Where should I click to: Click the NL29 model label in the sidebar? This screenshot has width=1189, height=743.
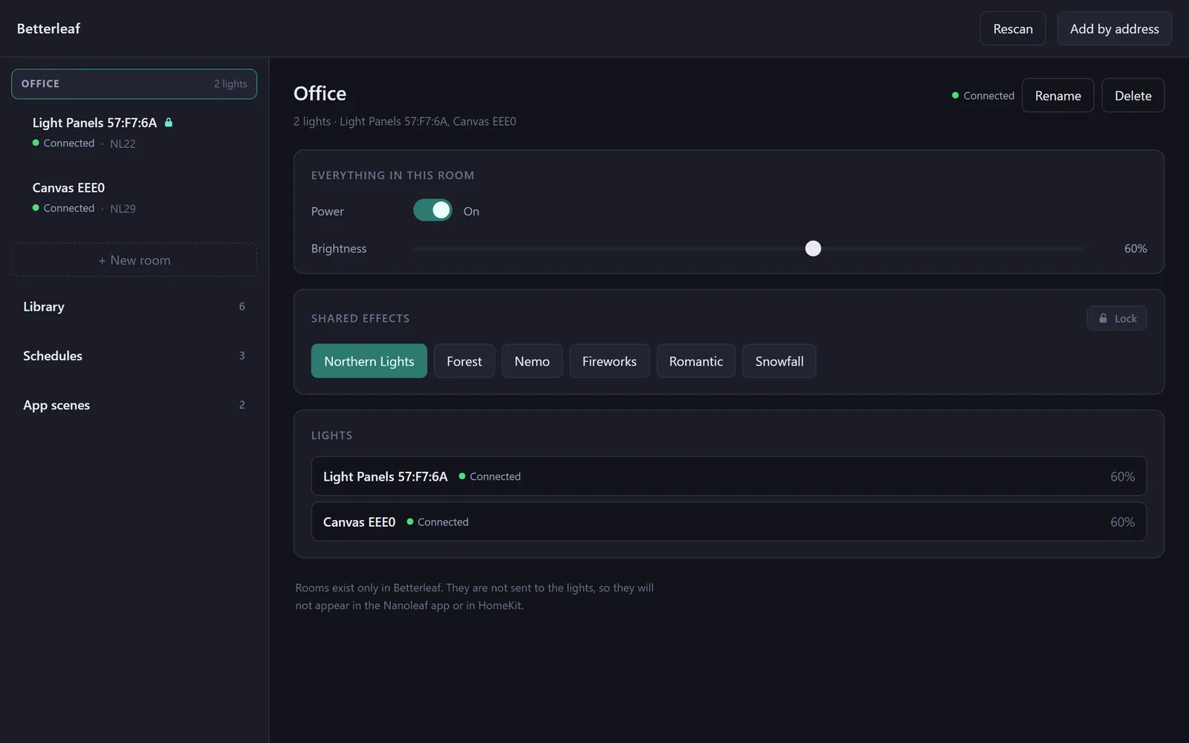tap(123, 209)
